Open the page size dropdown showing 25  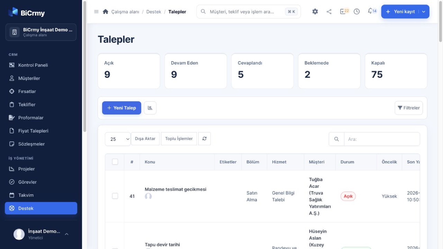click(118, 139)
